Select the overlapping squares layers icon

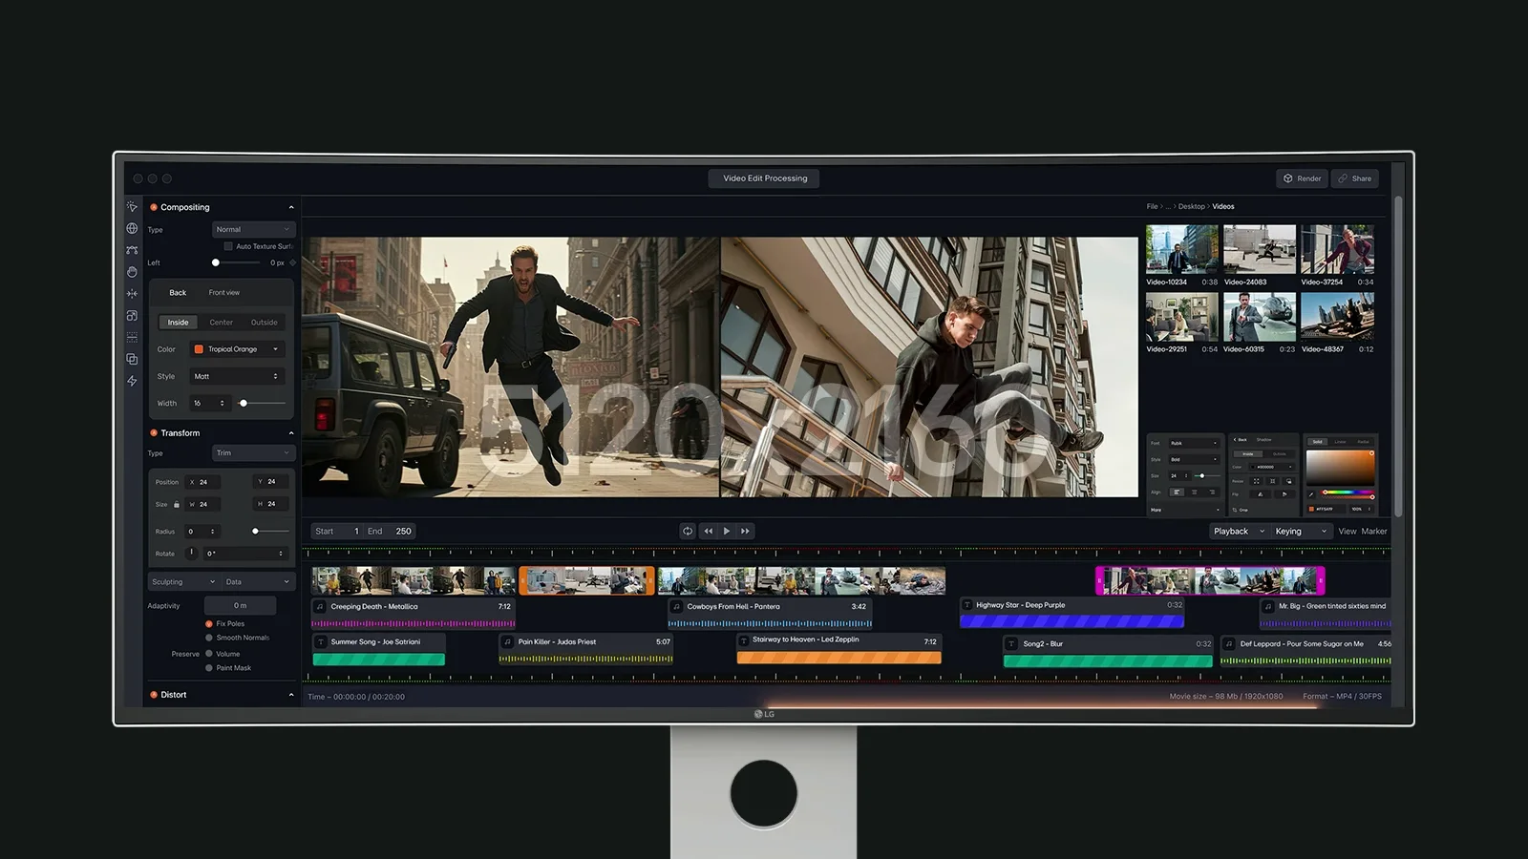(x=132, y=359)
